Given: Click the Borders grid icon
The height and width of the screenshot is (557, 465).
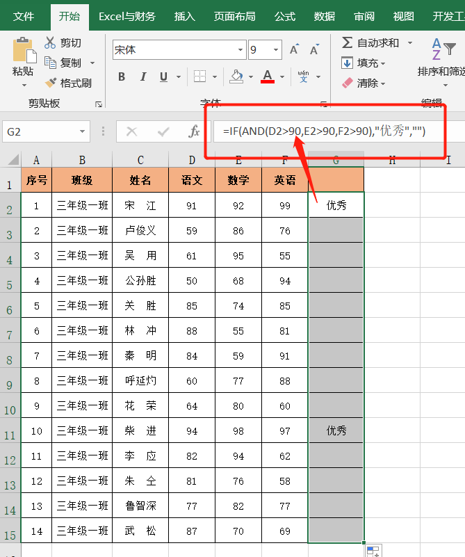Looking at the screenshot, I should [199, 76].
